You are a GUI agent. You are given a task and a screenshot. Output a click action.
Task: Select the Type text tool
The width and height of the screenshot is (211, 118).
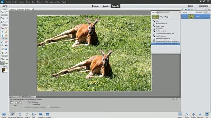pyautogui.click(x=2, y=53)
